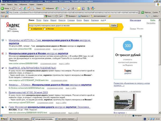Open the Вид menu
The image size is (161, 121).
click(16, 5)
